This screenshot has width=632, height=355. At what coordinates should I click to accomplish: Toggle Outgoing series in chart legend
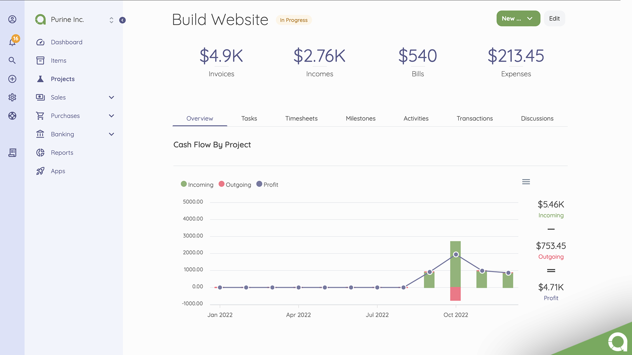(235, 185)
